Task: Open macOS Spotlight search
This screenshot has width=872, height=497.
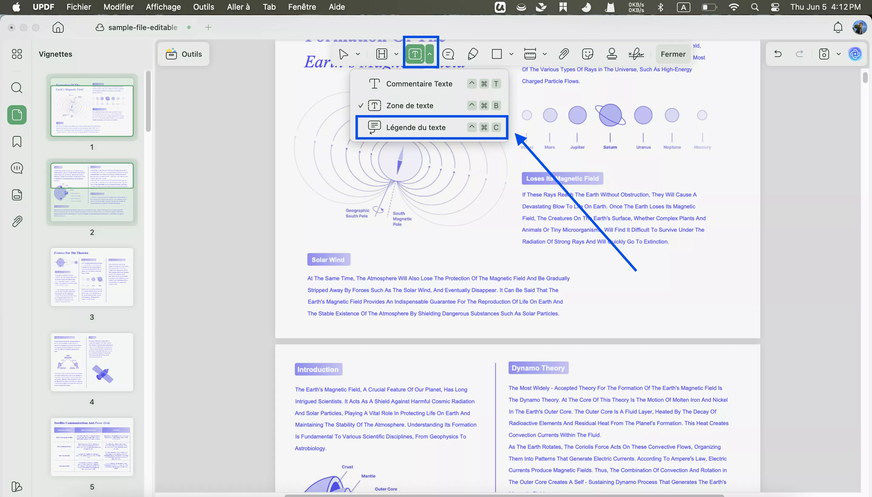Action: (755, 7)
